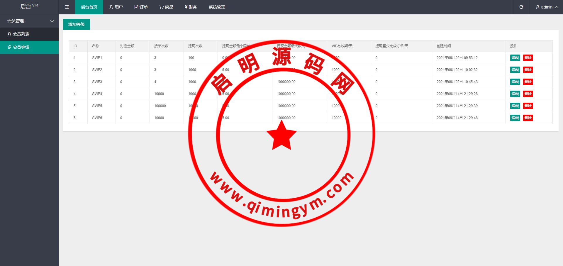Click the 创建时间 column header
Image resolution: width=563 pixels, height=266 pixels.
(x=444, y=46)
